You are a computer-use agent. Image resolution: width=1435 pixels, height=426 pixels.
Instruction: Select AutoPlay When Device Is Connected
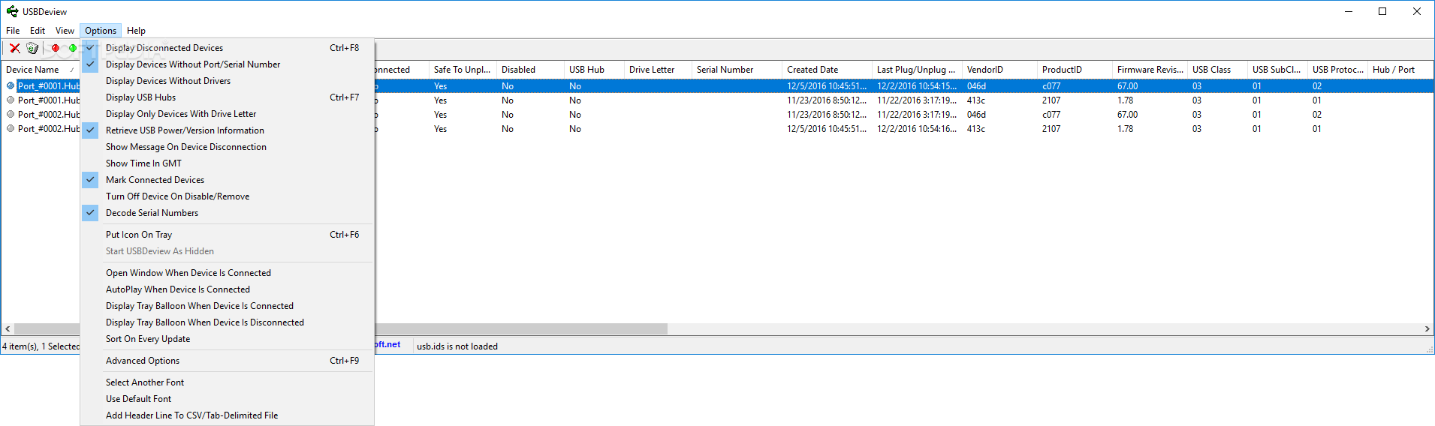(227, 289)
